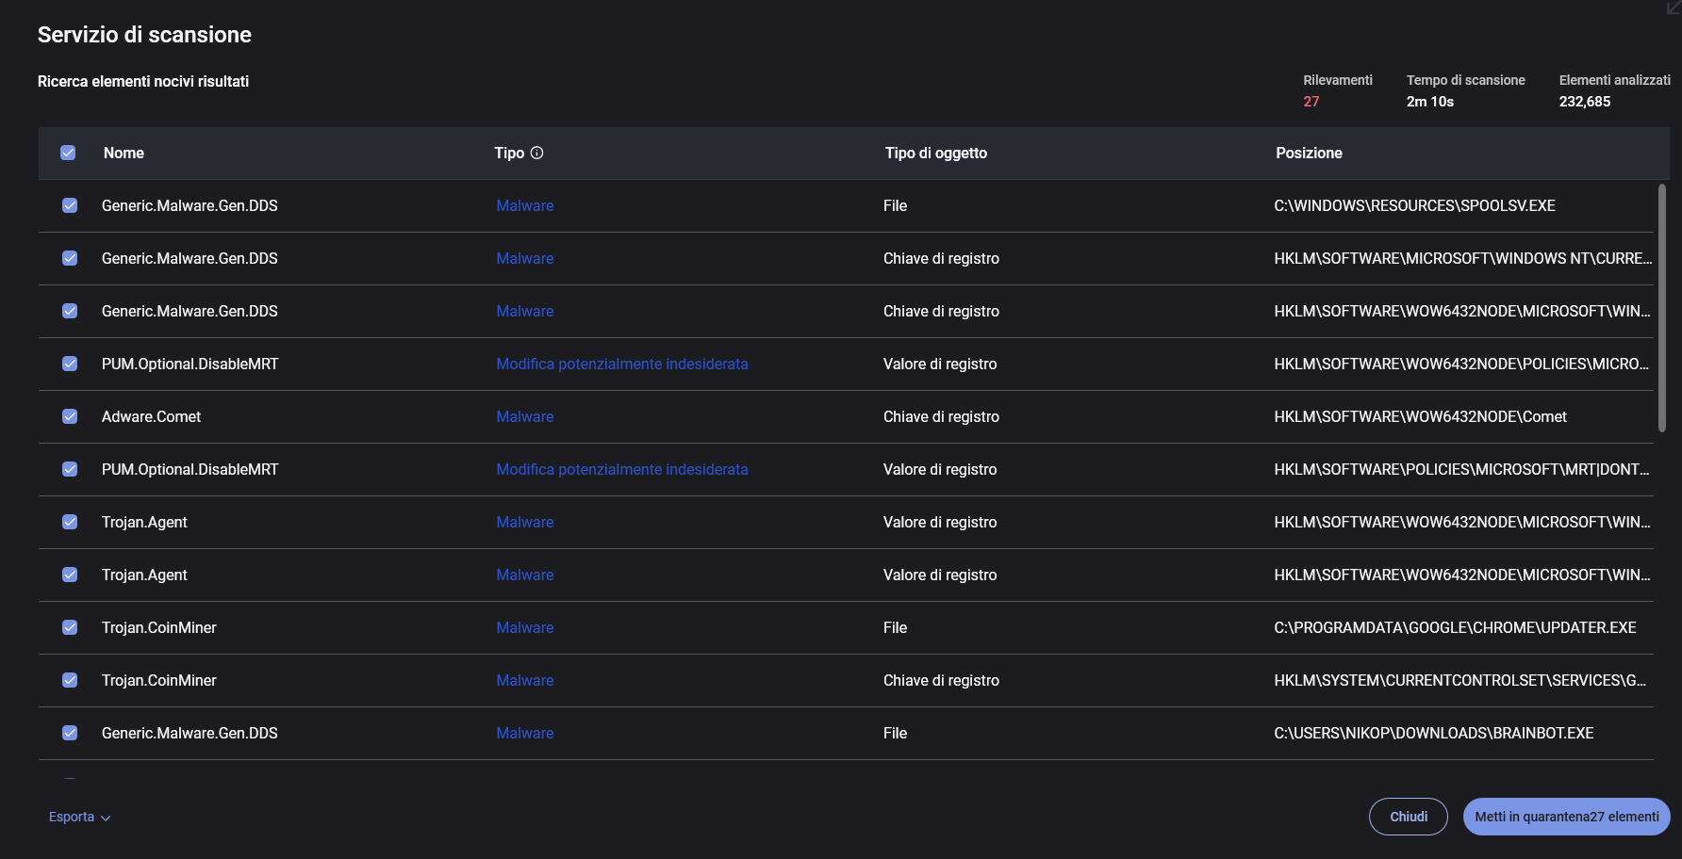The image size is (1682, 859).
Task: Expand the Esporta export dropdown
Action: [x=79, y=817]
